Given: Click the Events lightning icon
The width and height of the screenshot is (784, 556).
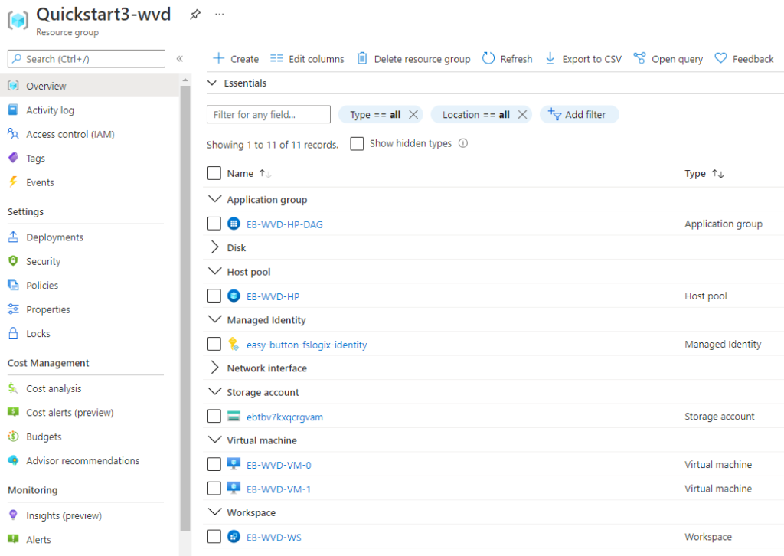Looking at the screenshot, I should (x=14, y=182).
